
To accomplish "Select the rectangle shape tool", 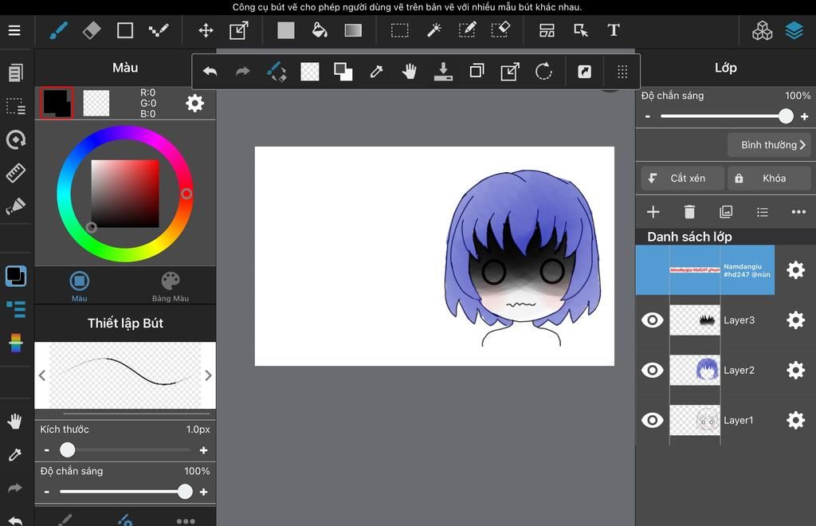I will (125, 31).
